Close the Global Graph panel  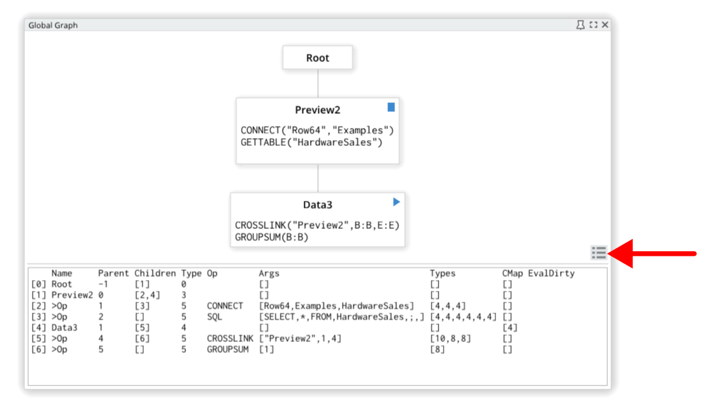point(605,26)
